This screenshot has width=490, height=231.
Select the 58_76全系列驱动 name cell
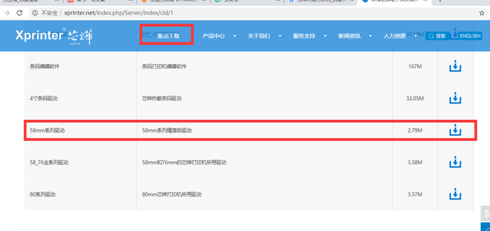(x=81, y=163)
